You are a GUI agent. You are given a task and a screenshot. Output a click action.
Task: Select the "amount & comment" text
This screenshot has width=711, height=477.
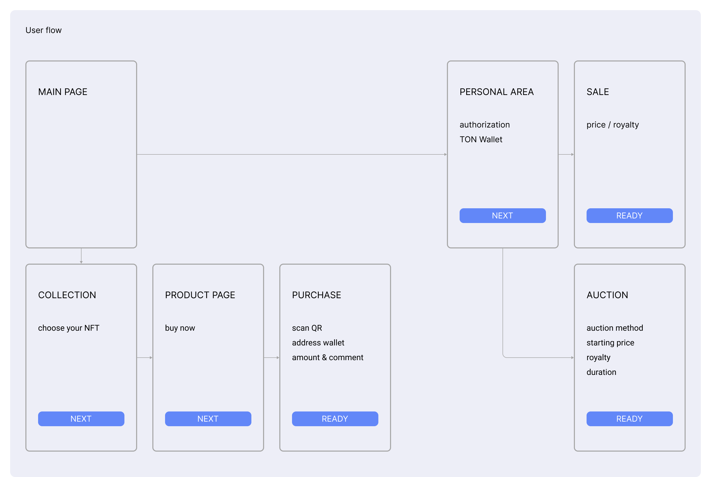click(x=328, y=357)
